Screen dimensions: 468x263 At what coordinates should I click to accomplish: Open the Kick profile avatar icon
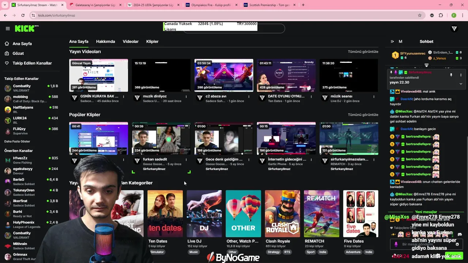click(454, 28)
